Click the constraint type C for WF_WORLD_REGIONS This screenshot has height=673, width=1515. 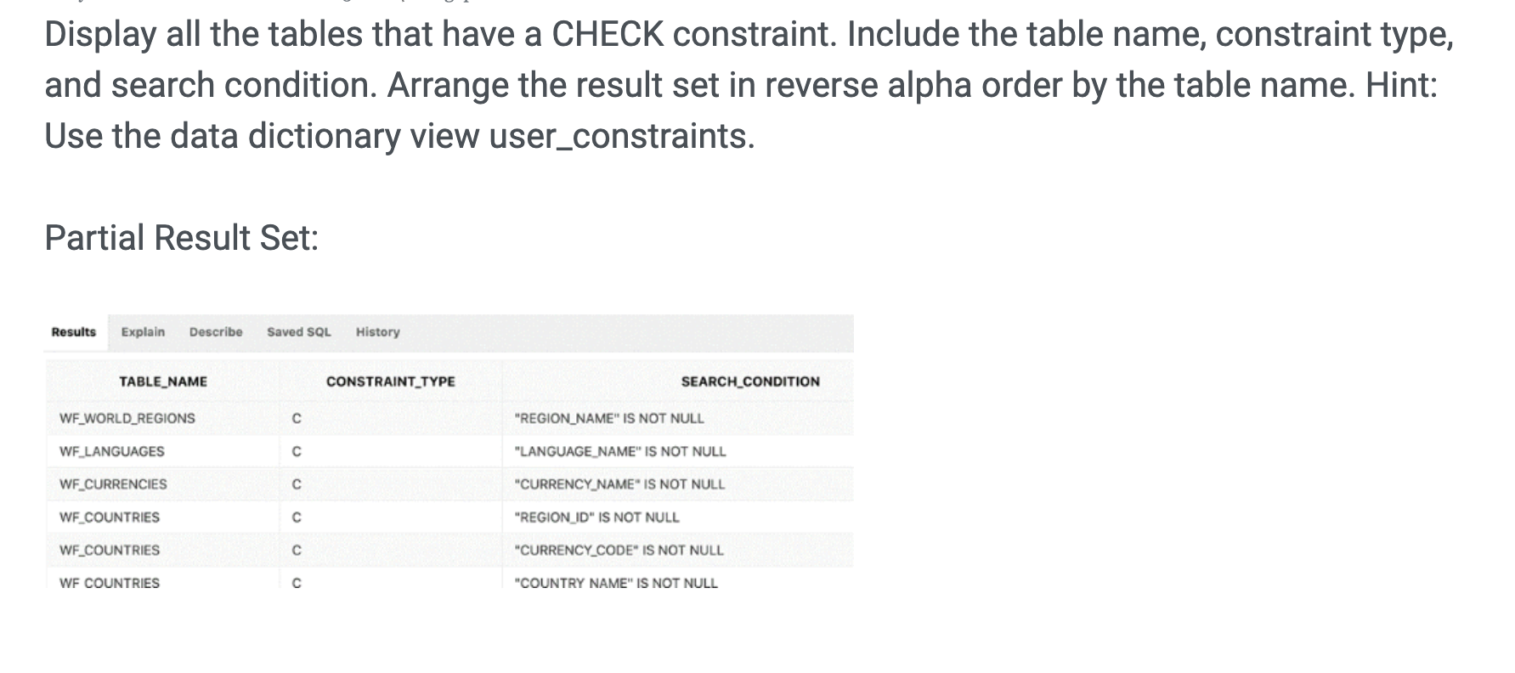point(297,418)
